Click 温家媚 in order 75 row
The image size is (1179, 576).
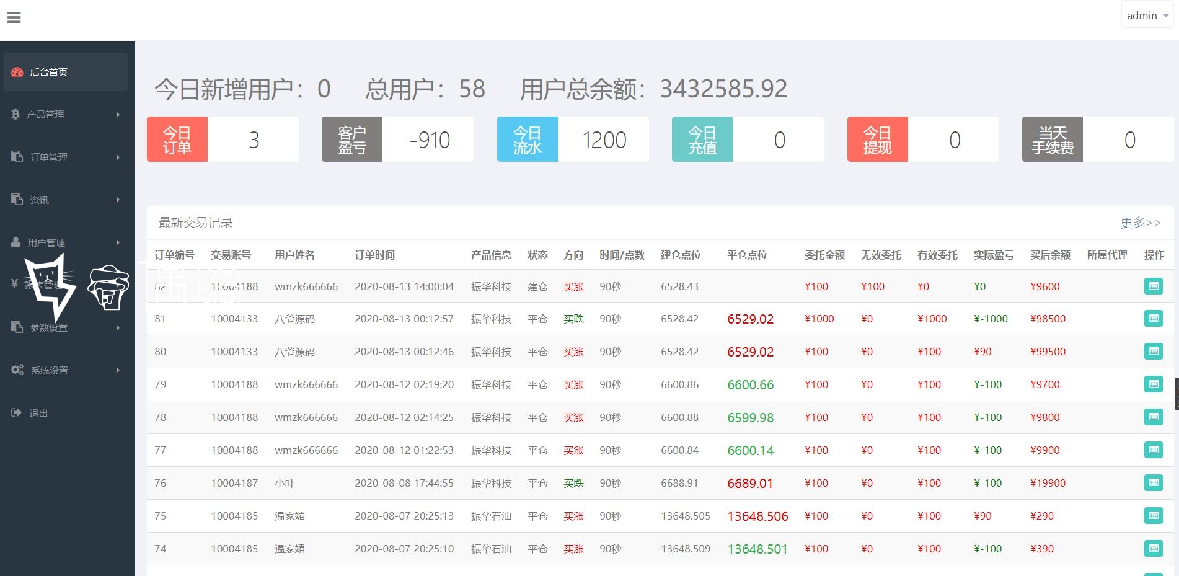point(289,516)
